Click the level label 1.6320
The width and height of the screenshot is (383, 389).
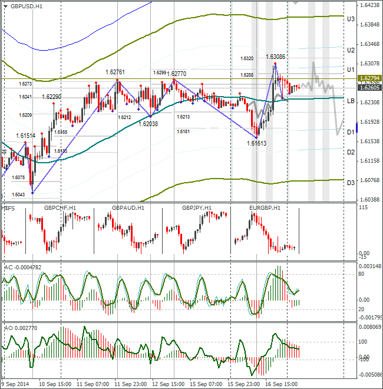point(247,58)
